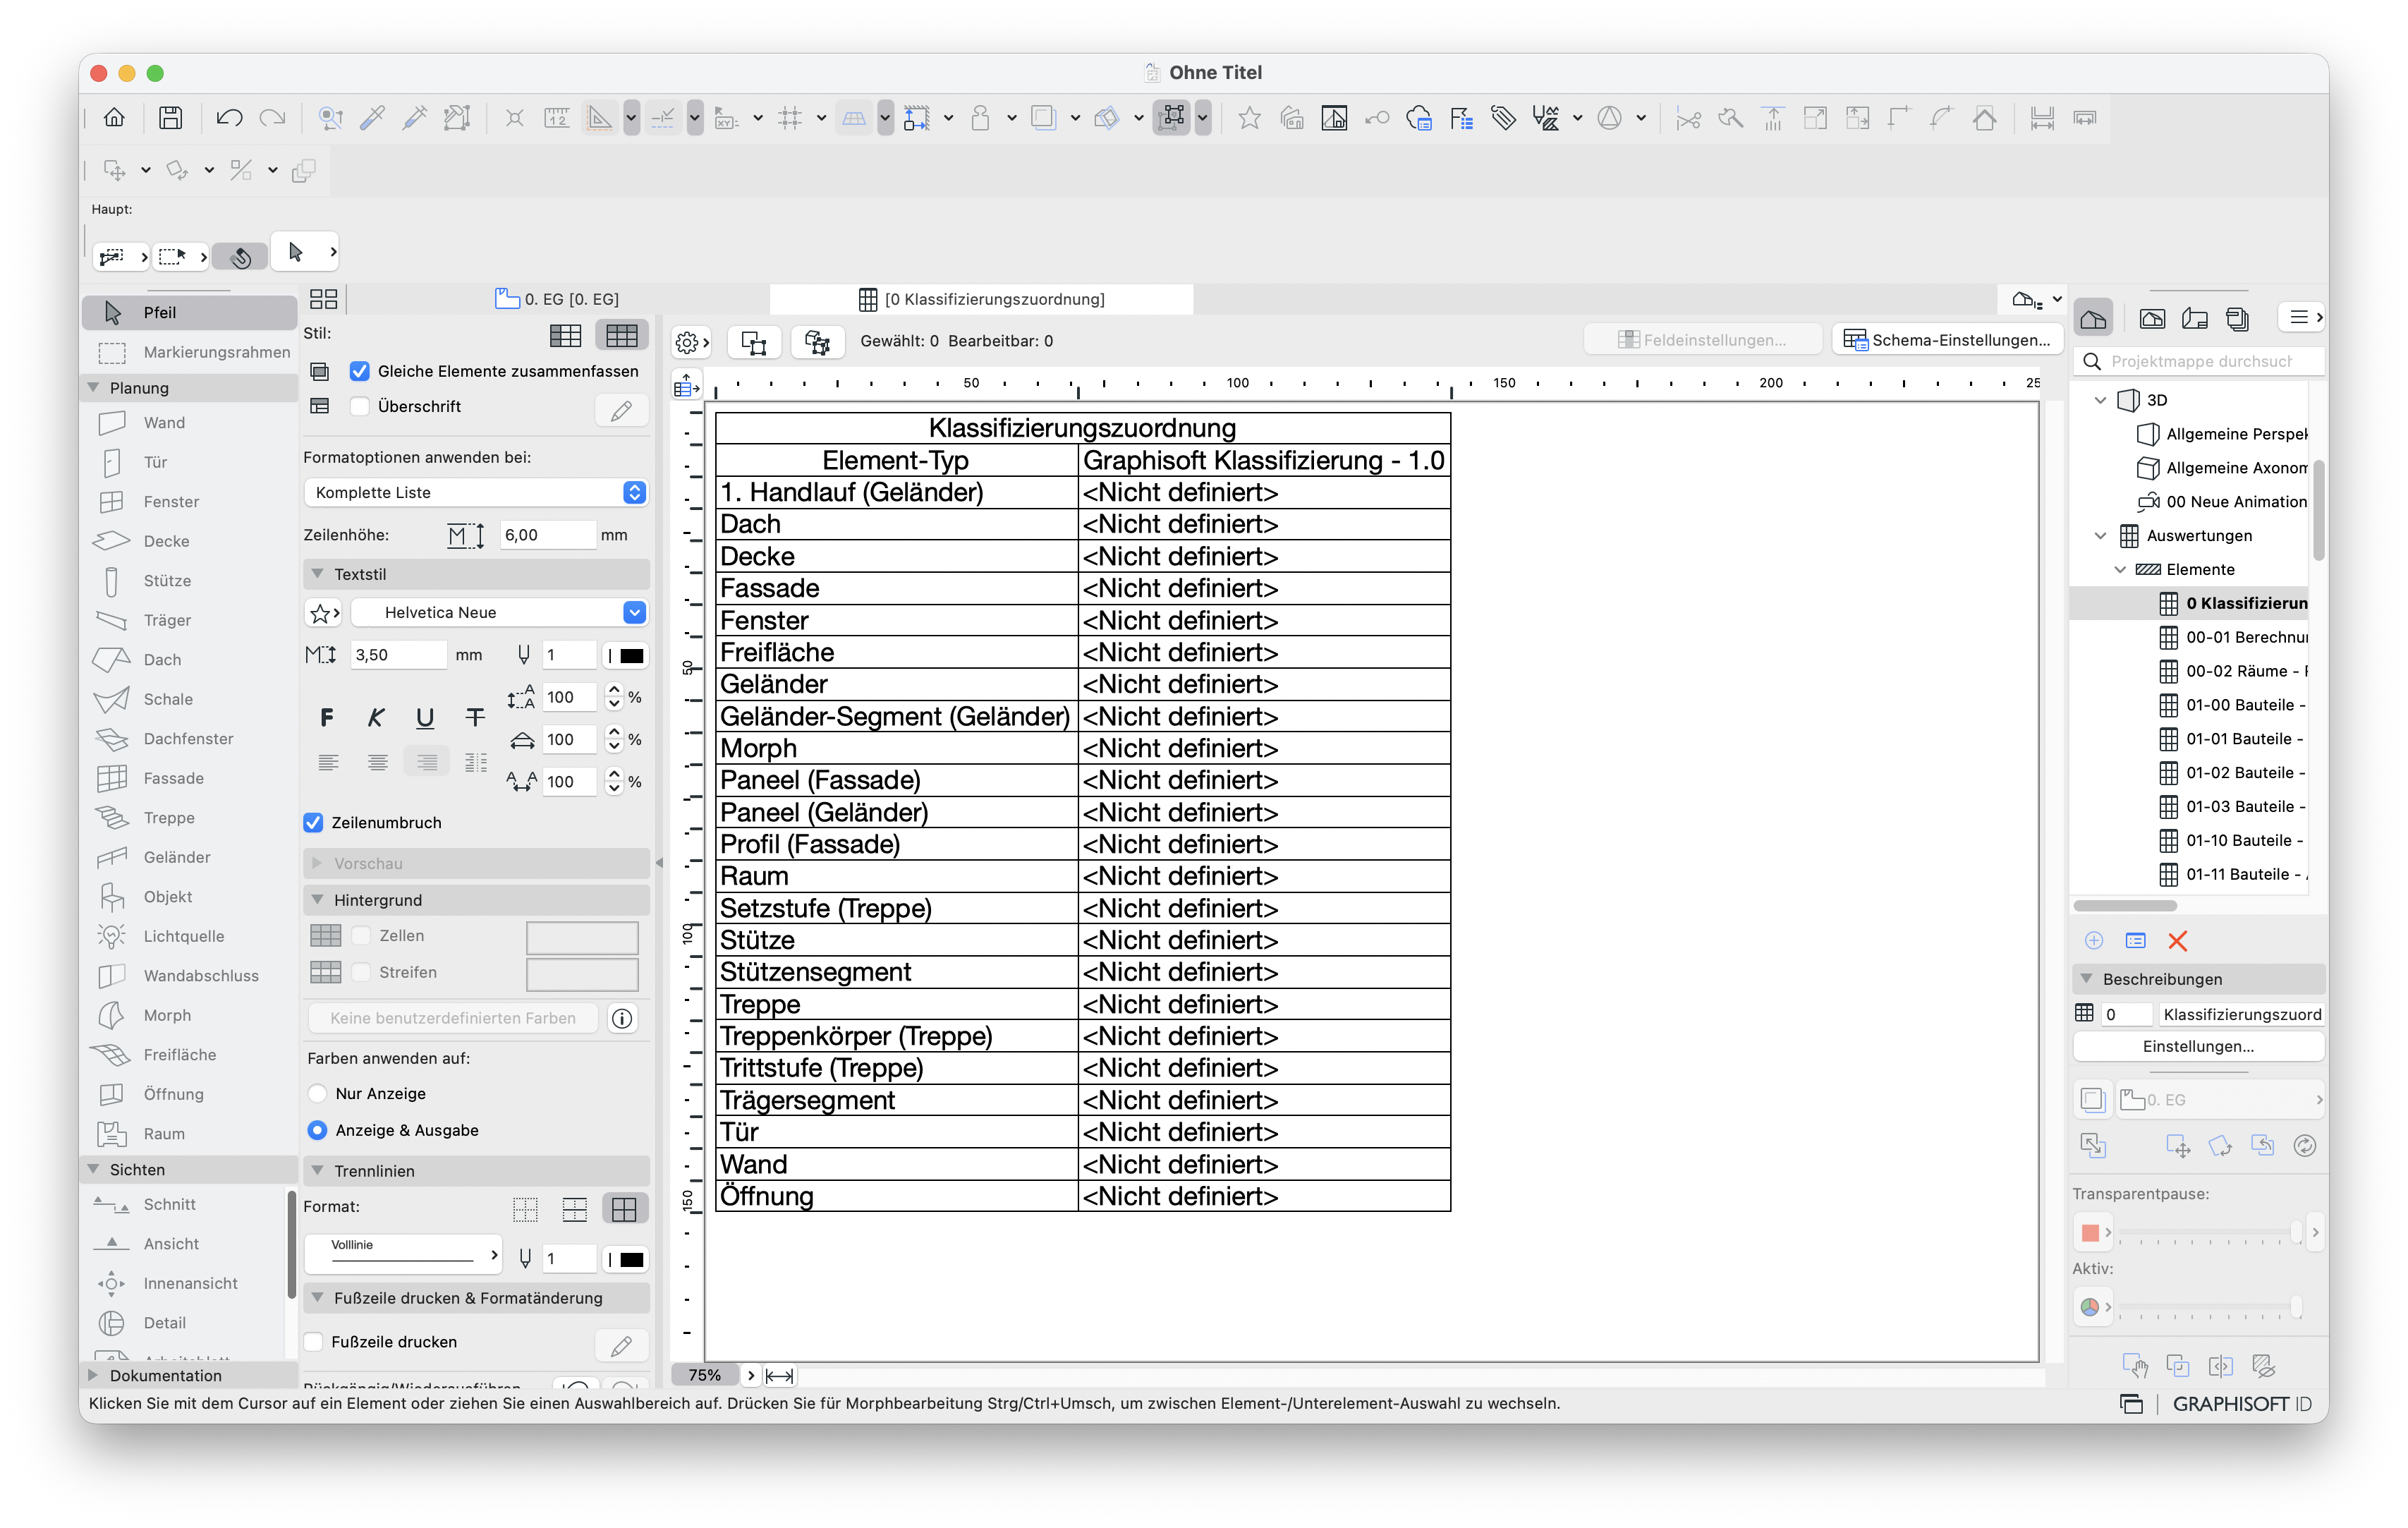Select the Freifläche mesh tool

tap(180, 1054)
